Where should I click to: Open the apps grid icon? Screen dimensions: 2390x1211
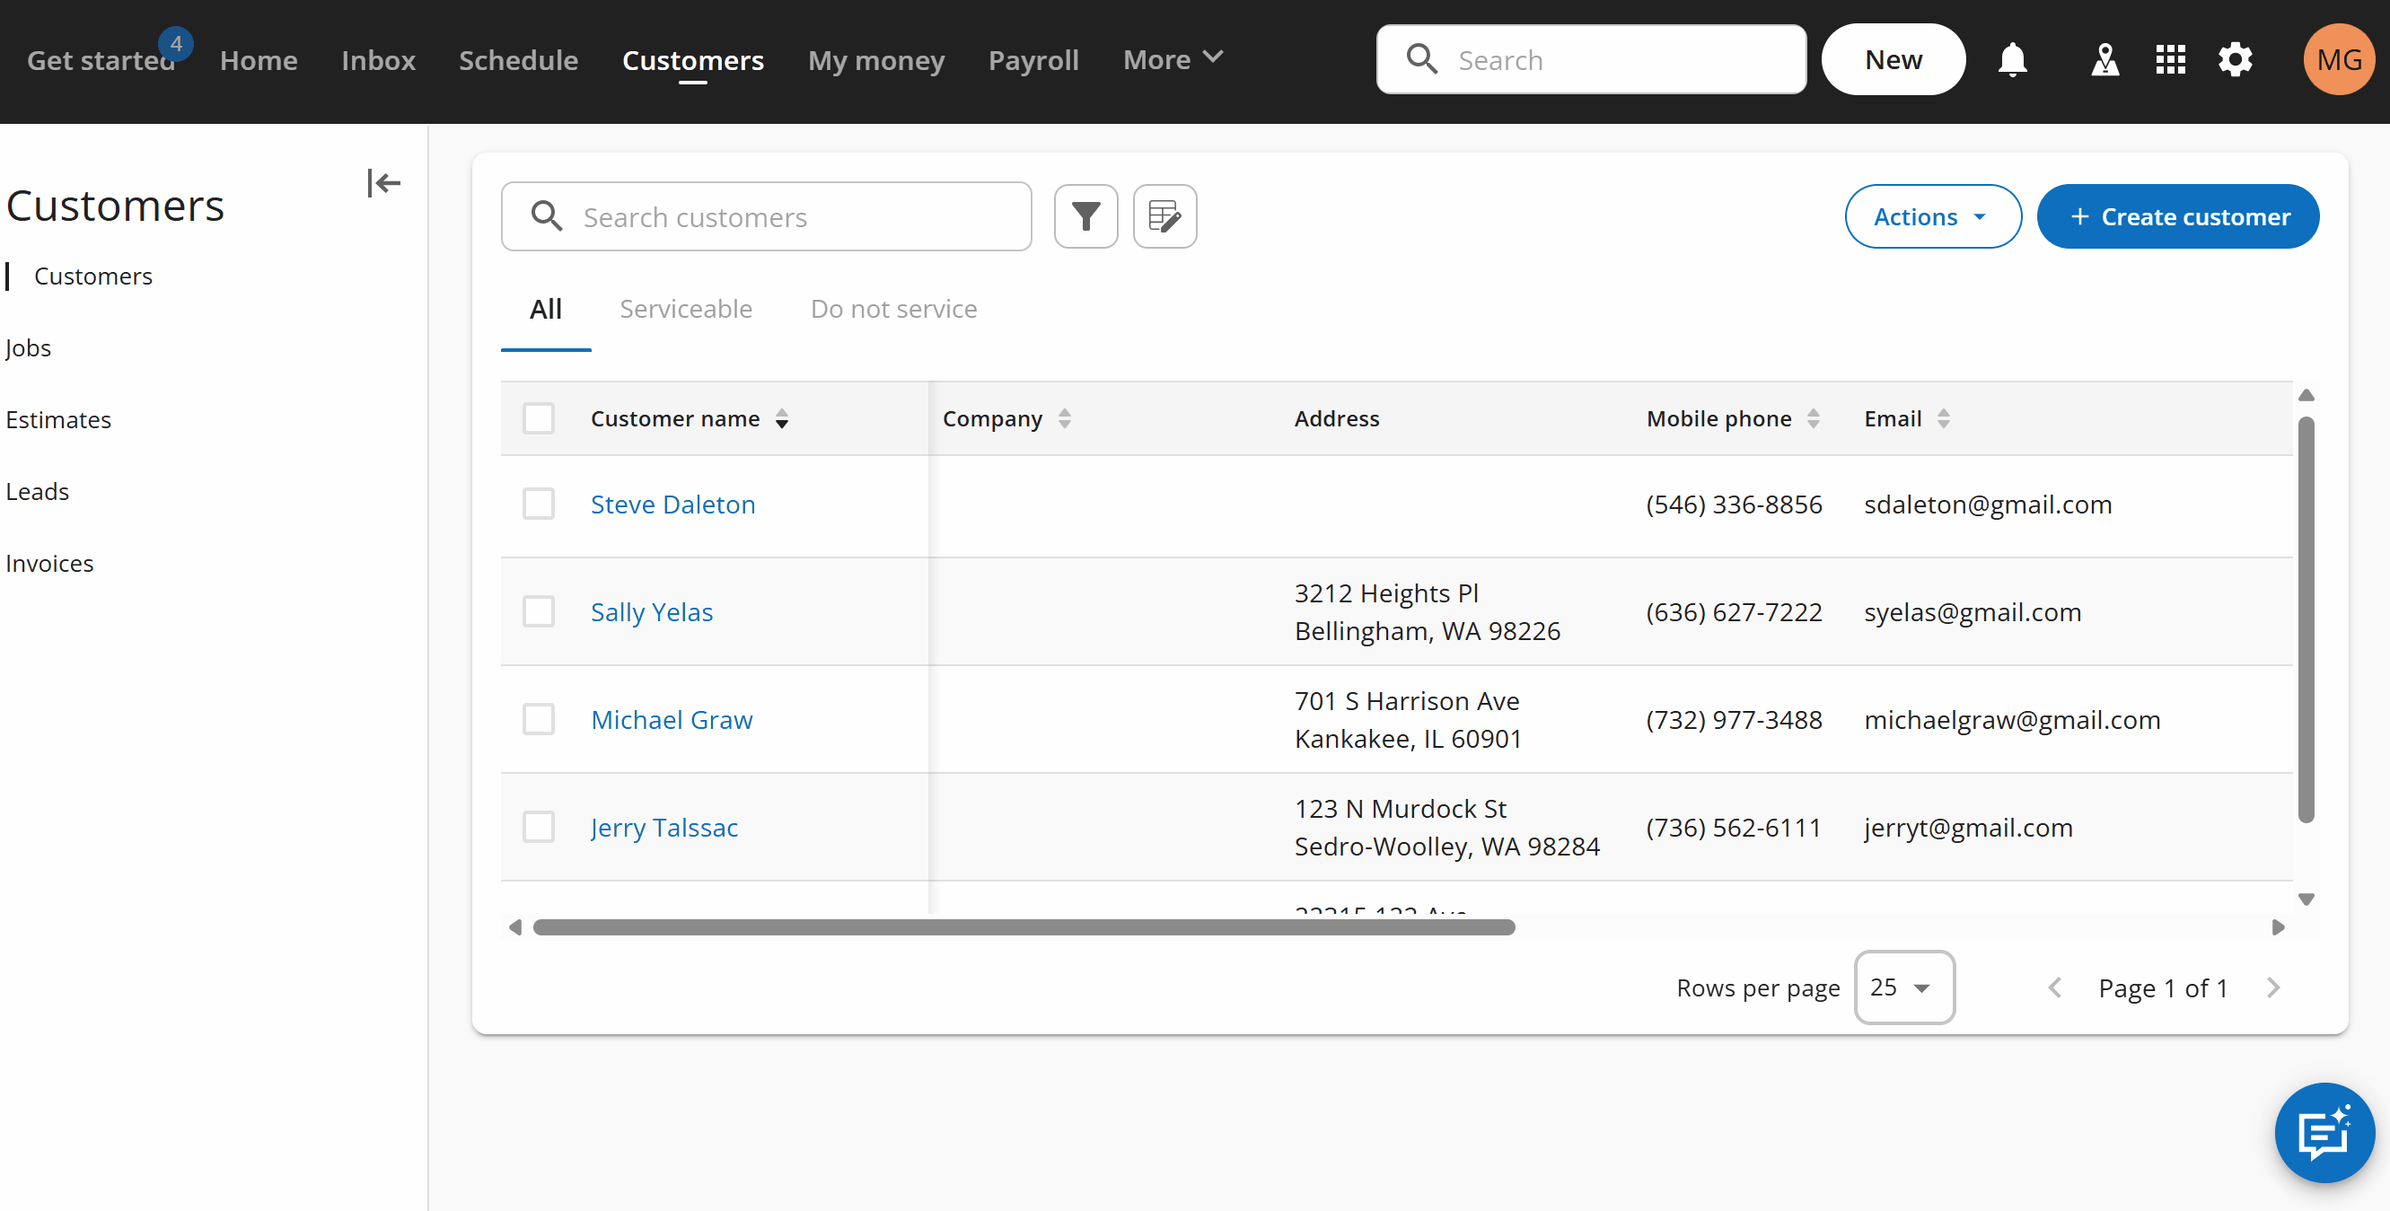click(2170, 60)
